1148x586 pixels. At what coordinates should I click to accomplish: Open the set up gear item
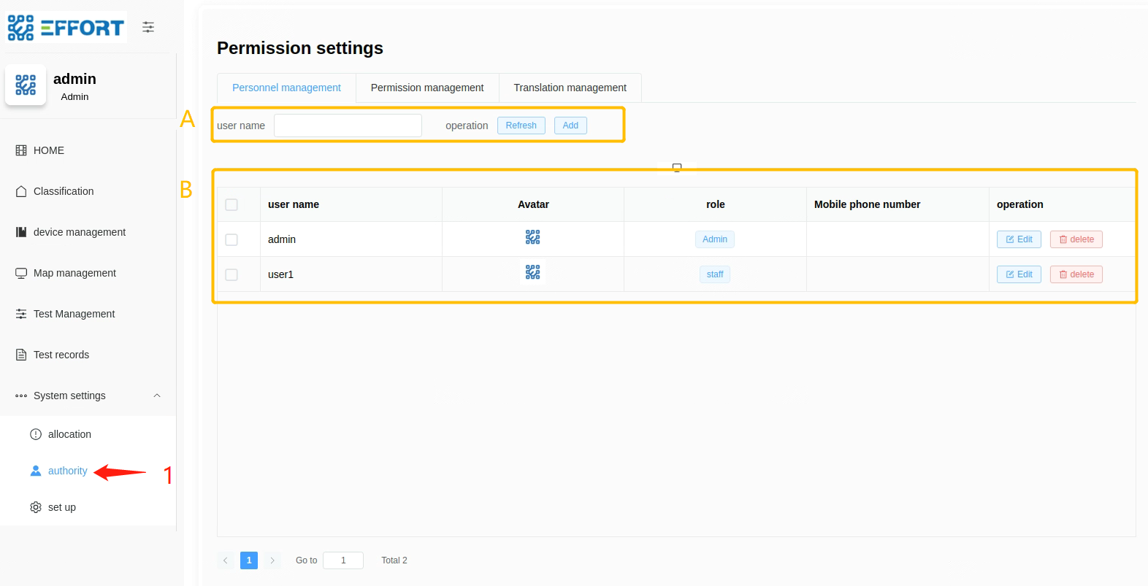click(61, 507)
